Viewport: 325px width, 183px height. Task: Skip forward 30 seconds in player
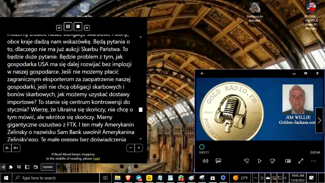point(272,161)
